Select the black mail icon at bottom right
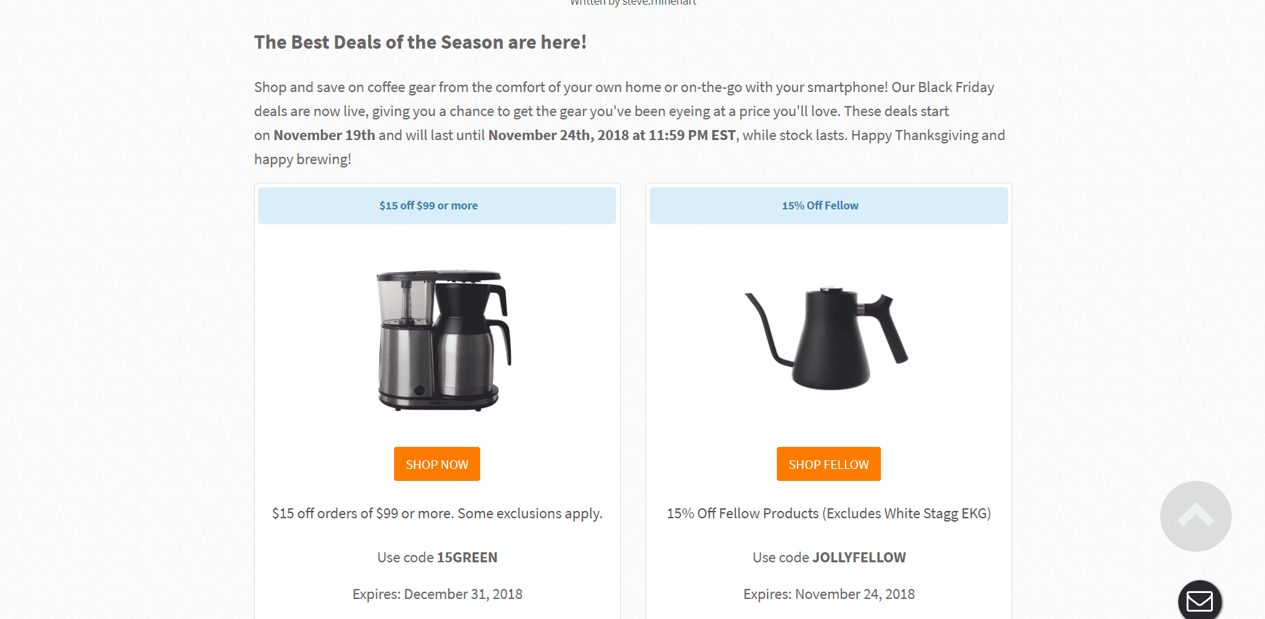Image resolution: width=1265 pixels, height=619 pixels. coord(1200,600)
